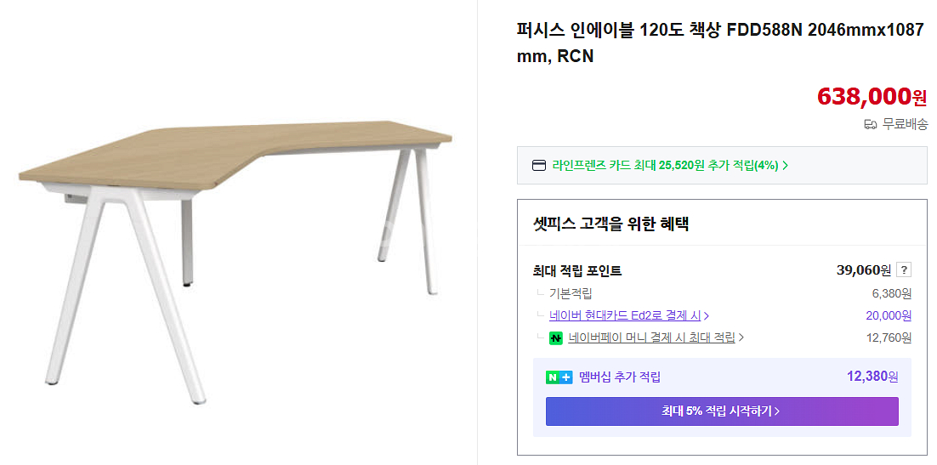This screenshot has width=937, height=465.
Task: Click the N+ membership badge icon
Action: [559, 377]
